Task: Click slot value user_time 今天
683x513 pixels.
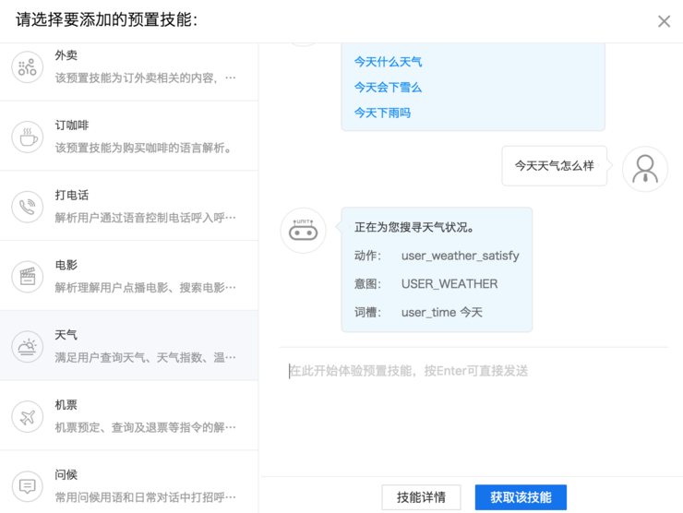Action: coord(442,312)
